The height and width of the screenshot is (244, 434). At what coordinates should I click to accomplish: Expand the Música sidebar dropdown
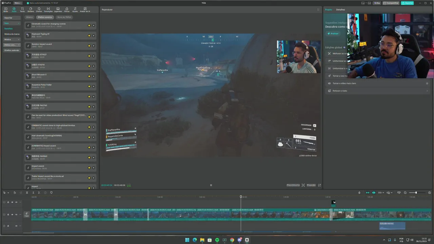tap(12, 39)
